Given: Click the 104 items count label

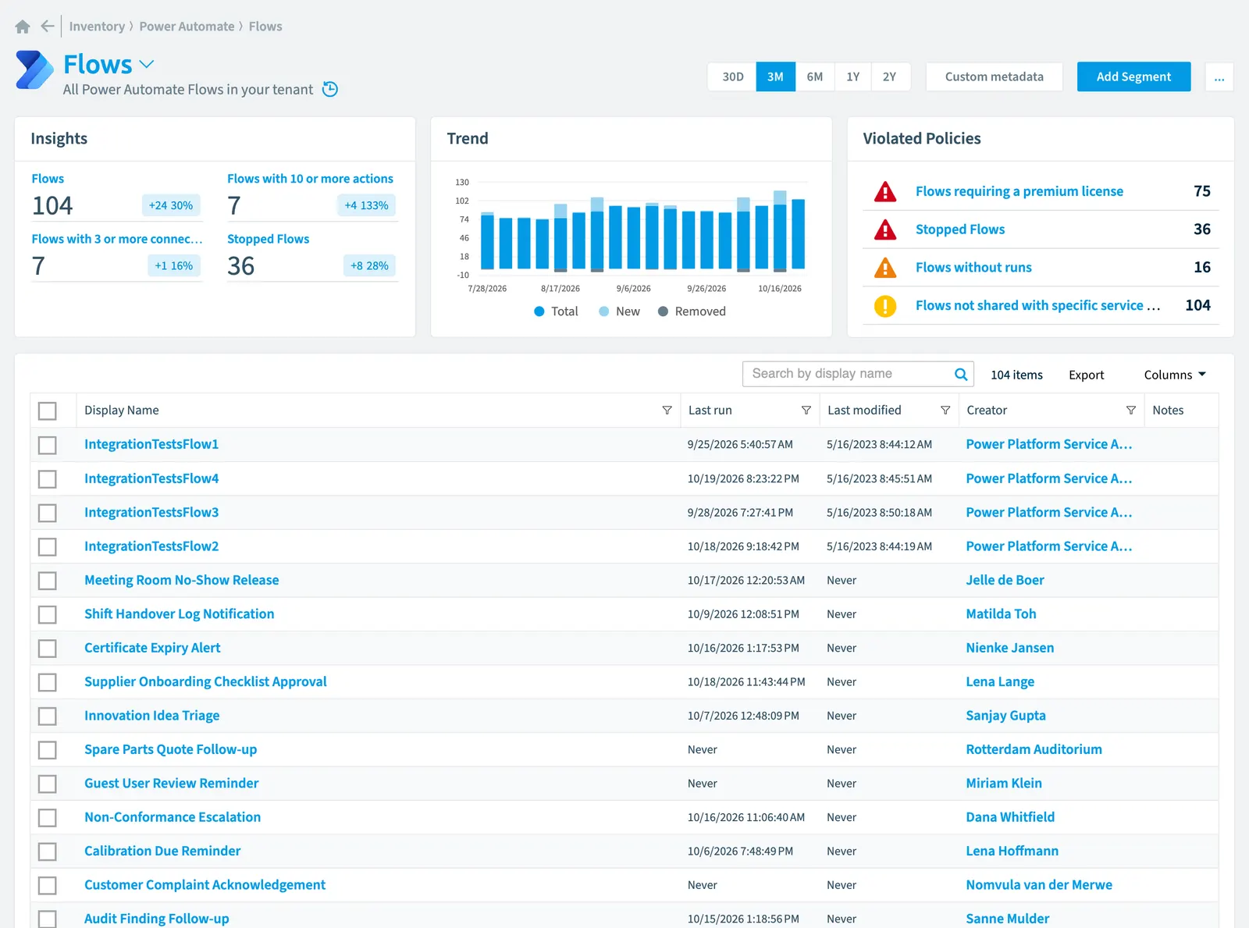Looking at the screenshot, I should pos(1016,375).
